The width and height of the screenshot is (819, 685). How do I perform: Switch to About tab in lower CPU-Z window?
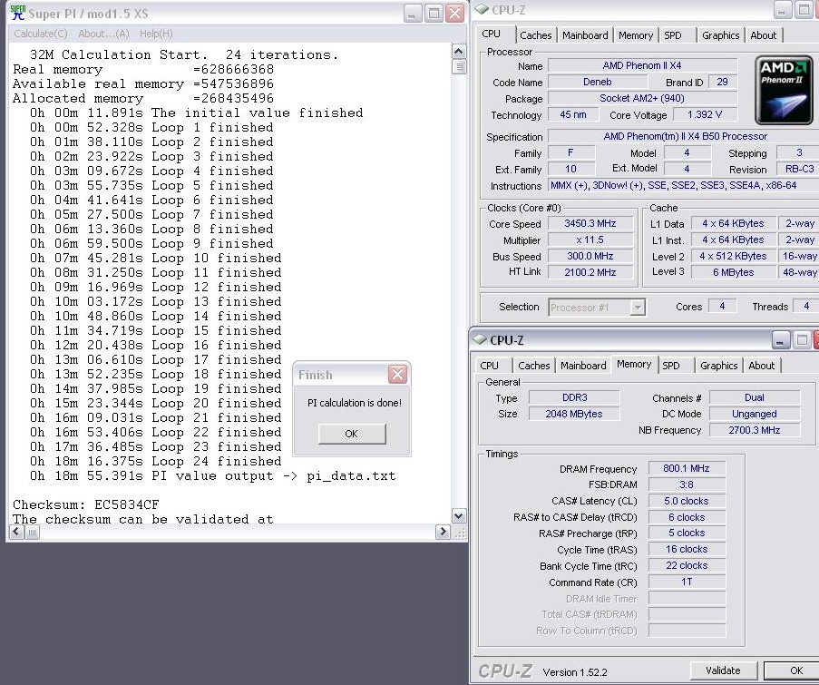click(762, 366)
